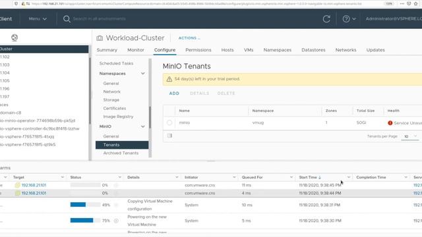Switch to the Datastores tab
The height and width of the screenshot is (237, 422).
click(313, 50)
